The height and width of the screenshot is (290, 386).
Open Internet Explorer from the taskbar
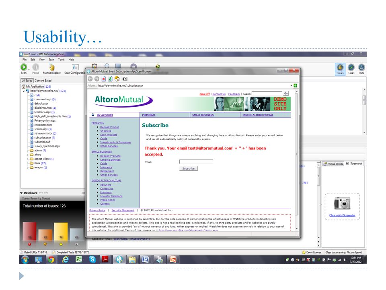click(x=65, y=259)
